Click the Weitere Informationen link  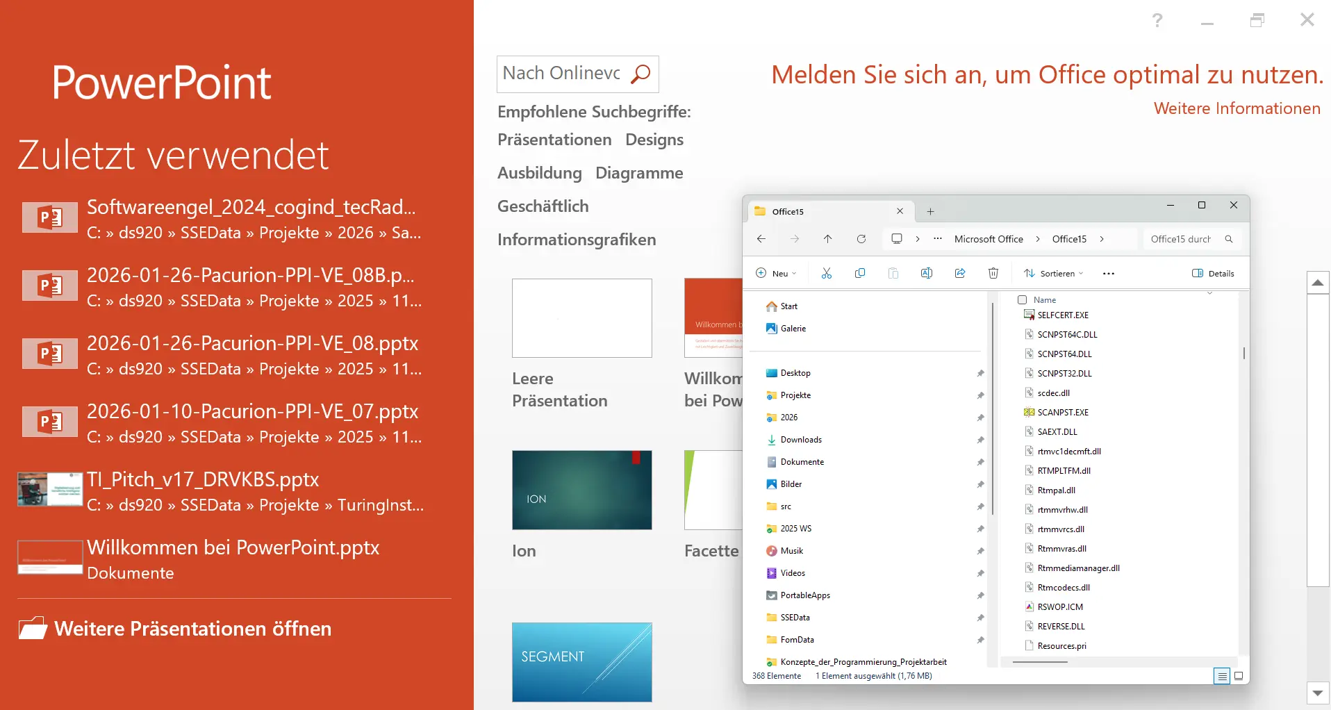click(x=1237, y=108)
